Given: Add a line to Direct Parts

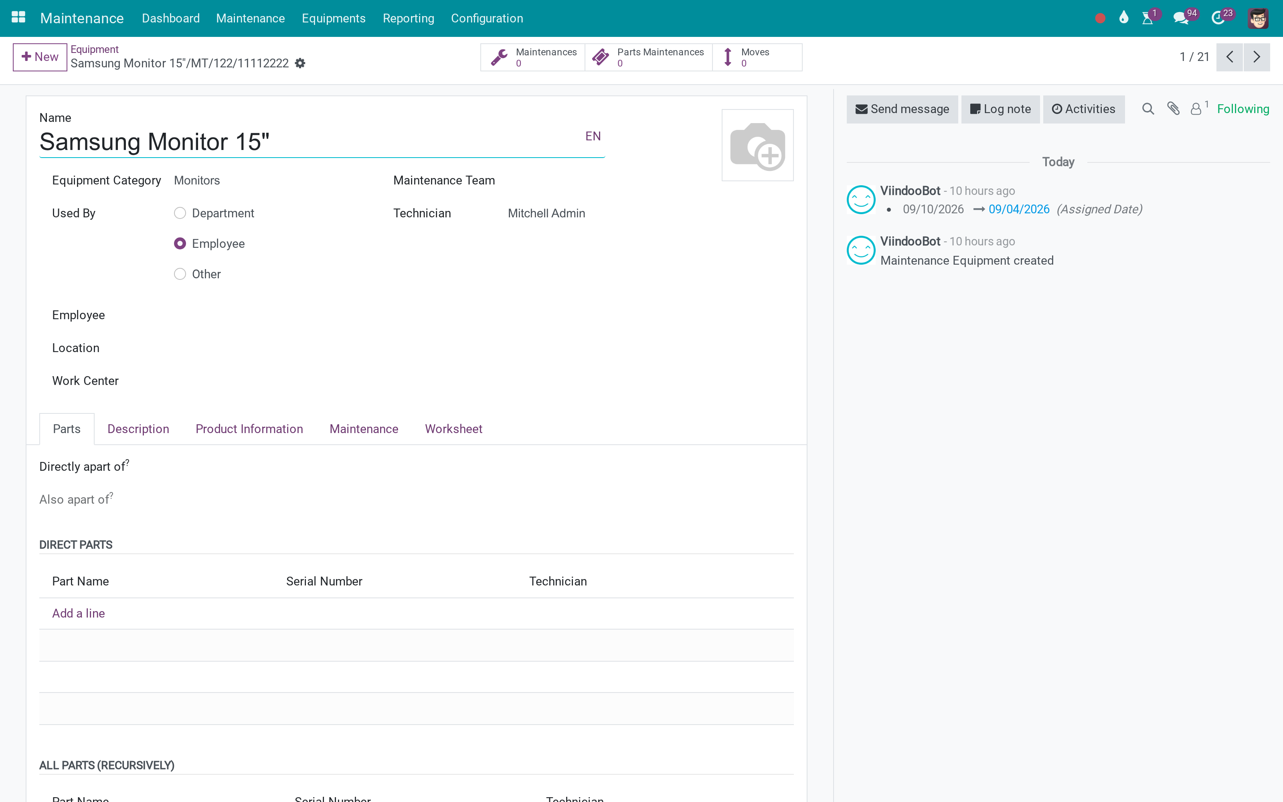Looking at the screenshot, I should 79,614.
